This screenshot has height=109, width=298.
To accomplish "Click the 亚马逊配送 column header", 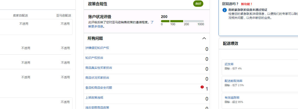I will [x=64, y=15].
